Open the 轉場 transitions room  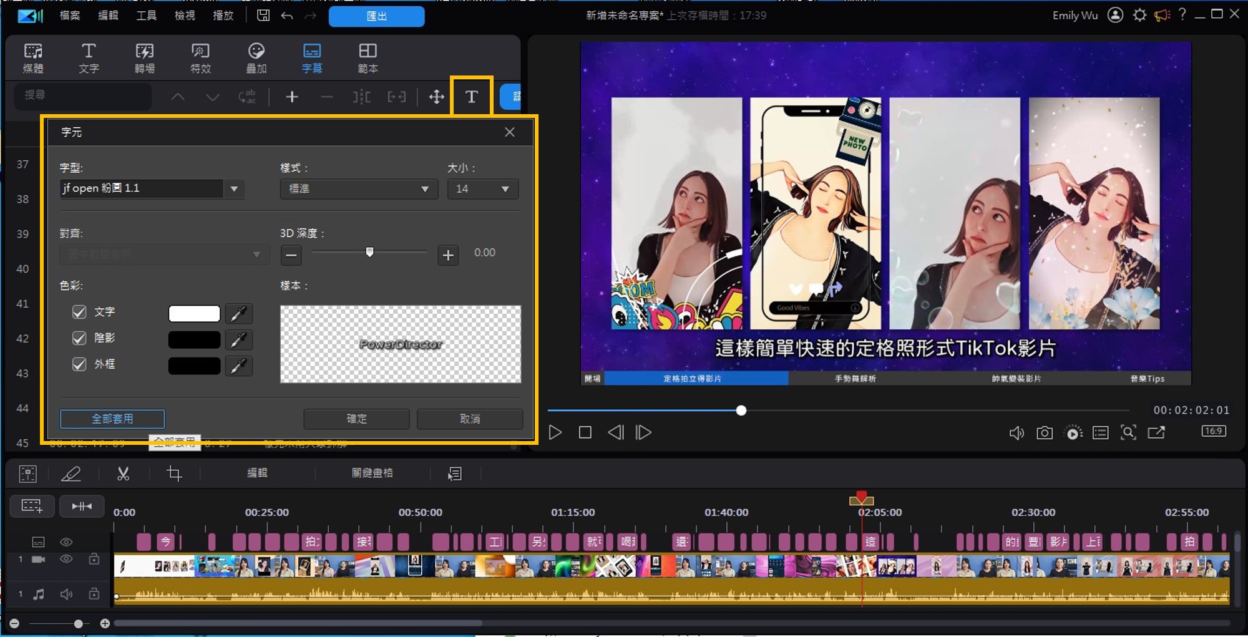(144, 57)
